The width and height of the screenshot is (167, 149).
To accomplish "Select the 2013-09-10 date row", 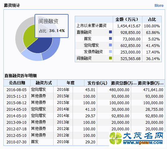I will click(17, 123).
